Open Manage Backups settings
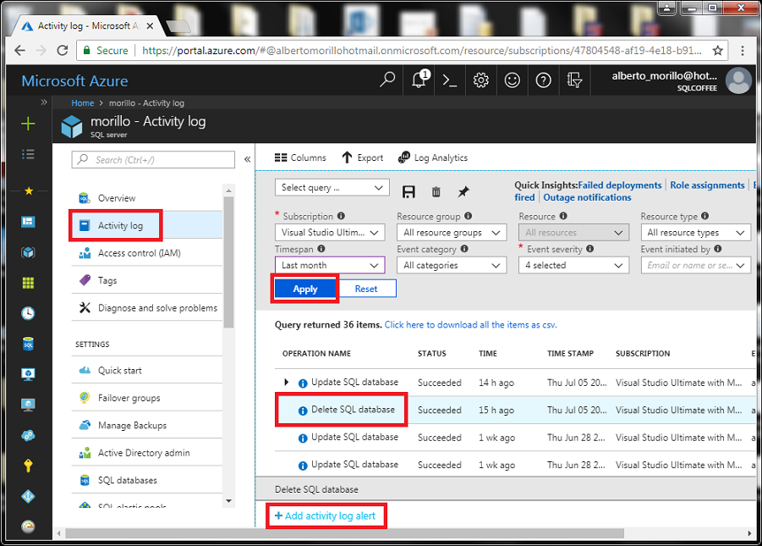Viewport: 762px width, 546px height. pyautogui.click(x=147, y=425)
